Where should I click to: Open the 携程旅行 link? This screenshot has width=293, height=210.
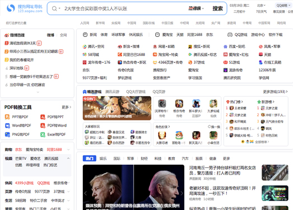(x=160, y=70)
